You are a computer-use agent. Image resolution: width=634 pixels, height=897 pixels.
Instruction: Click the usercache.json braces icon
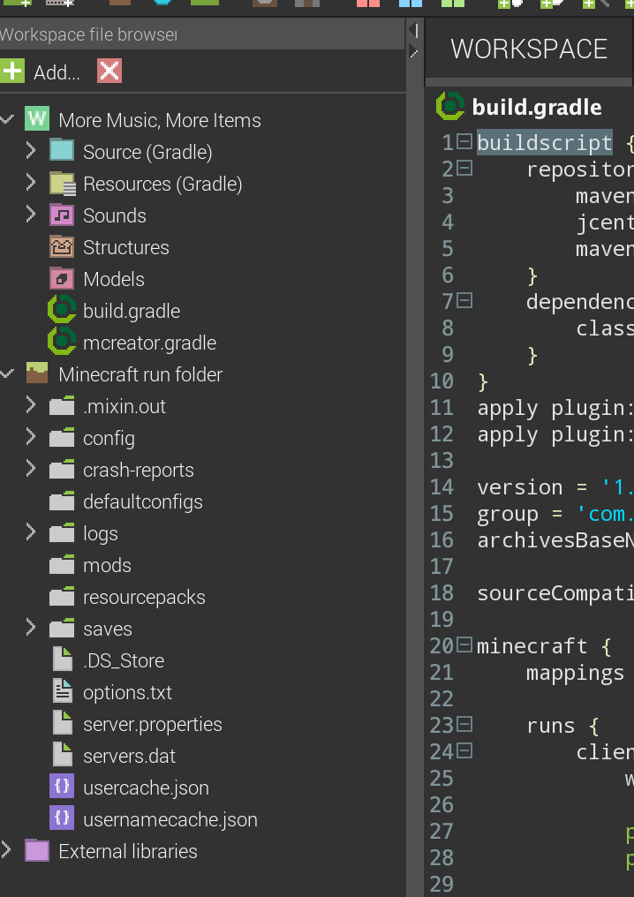(62, 788)
